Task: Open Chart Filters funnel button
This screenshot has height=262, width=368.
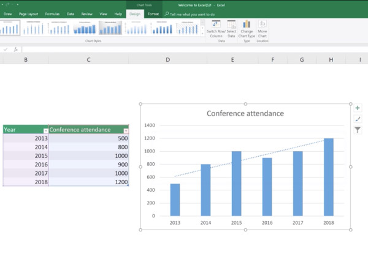Action: [358, 130]
